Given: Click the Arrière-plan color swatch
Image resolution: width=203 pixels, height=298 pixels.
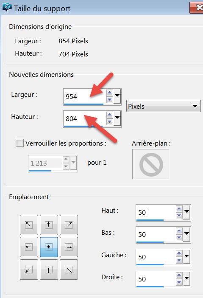Looking at the screenshot, I should pyautogui.click(x=151, y=164).
